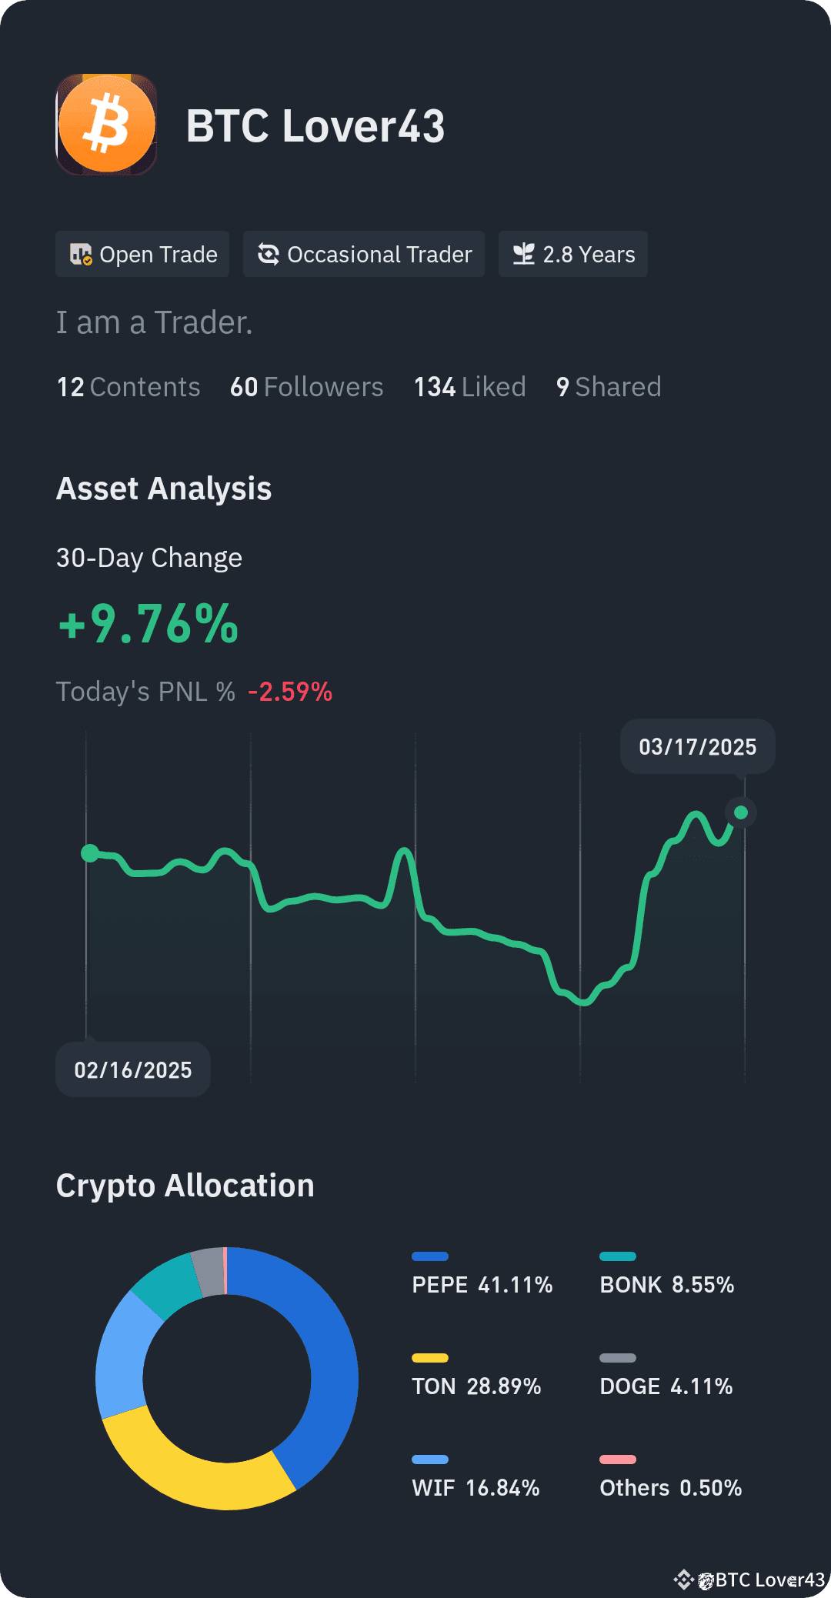This screenshot has height=1598, width=831.
Task: Select the BONK teal legend swatch
Action: (x=618, y=1256)
